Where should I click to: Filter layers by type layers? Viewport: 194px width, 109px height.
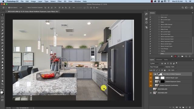coord(168,64)
